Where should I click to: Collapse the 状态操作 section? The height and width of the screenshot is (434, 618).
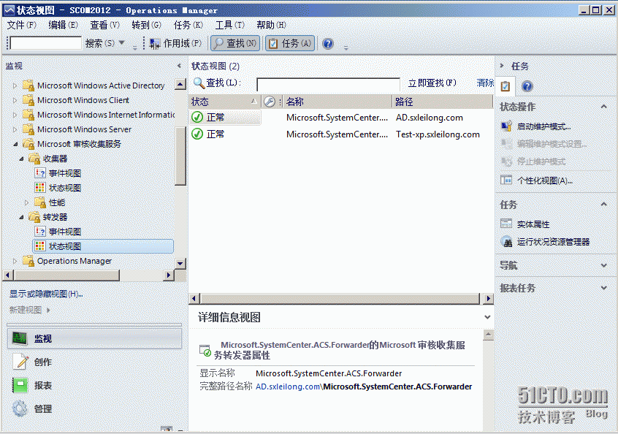coord(604,107)
